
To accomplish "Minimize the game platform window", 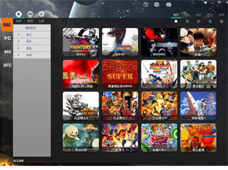I will (x=213, y=3).
